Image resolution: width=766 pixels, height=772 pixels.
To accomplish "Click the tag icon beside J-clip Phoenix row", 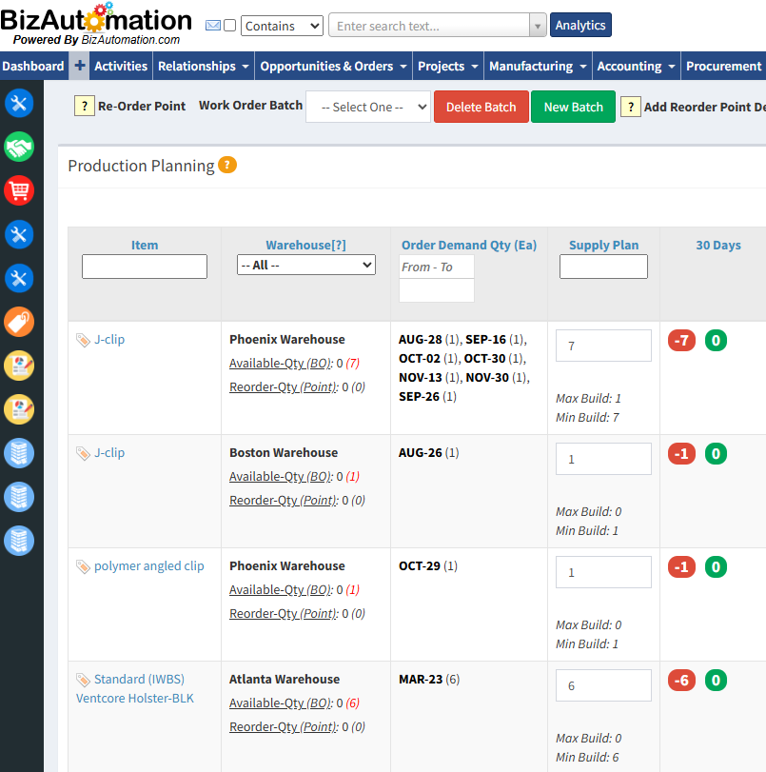I will (x=83, y=340).
